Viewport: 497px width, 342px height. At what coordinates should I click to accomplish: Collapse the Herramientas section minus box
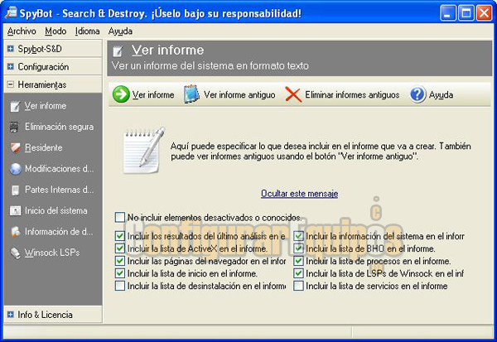[11, 84]
